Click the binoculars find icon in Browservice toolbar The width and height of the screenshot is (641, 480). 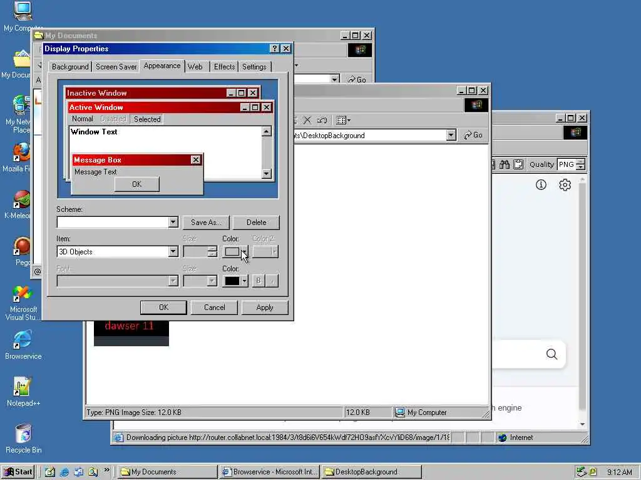[504, 164]
